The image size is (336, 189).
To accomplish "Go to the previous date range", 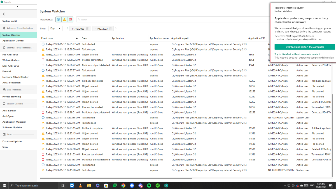I will coord(67,29).
